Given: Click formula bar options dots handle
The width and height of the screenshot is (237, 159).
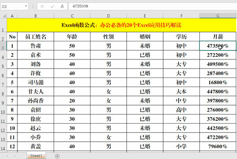Looking at the screenshot, I should [33, 6].
